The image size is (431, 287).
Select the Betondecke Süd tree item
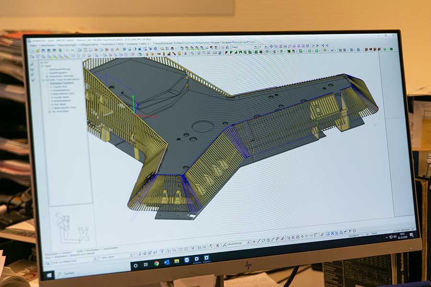(62, 93)
